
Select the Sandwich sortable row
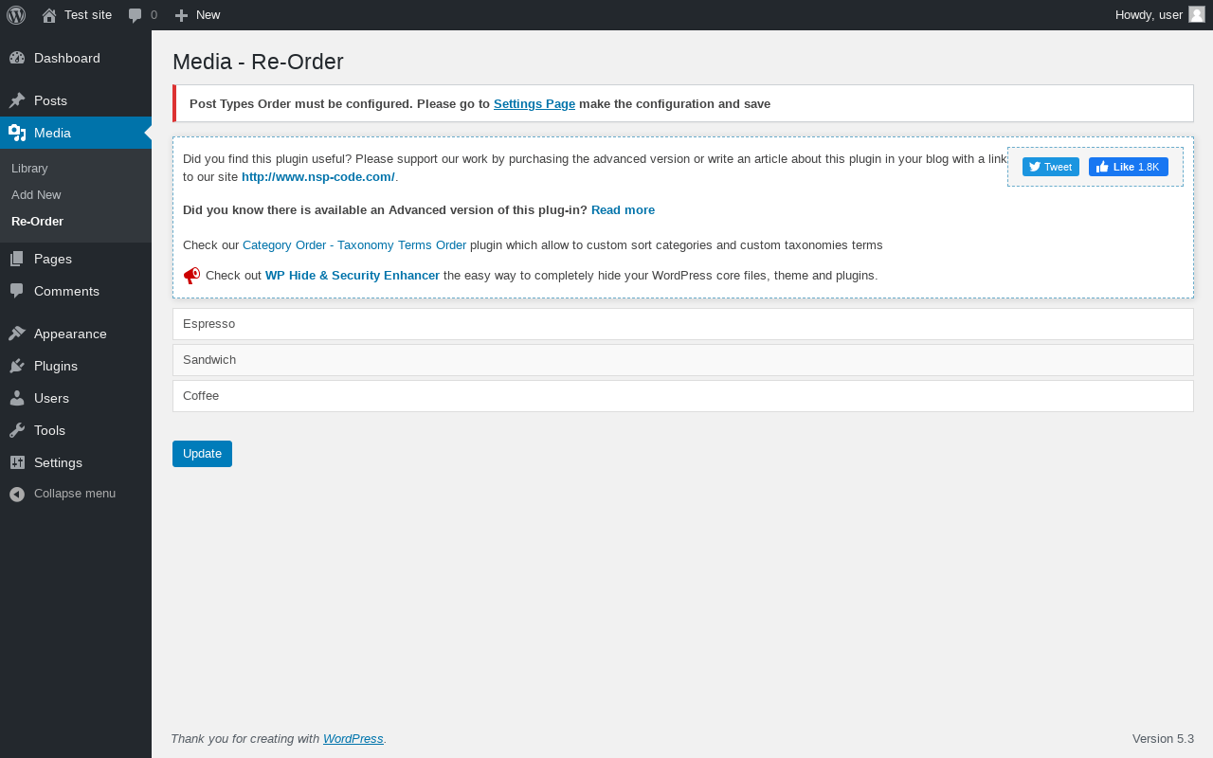682,360
